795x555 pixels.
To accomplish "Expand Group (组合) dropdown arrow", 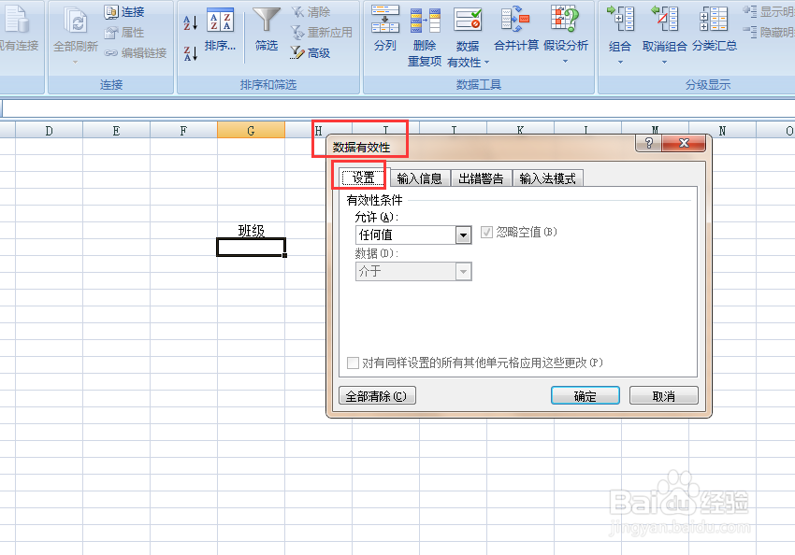I will click(620, 63).
